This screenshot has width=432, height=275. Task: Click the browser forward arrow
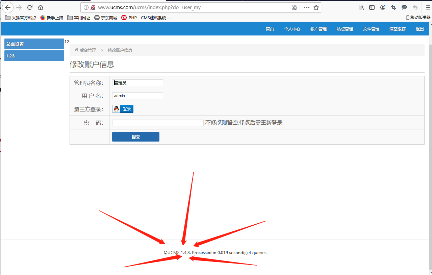(19, 7)
